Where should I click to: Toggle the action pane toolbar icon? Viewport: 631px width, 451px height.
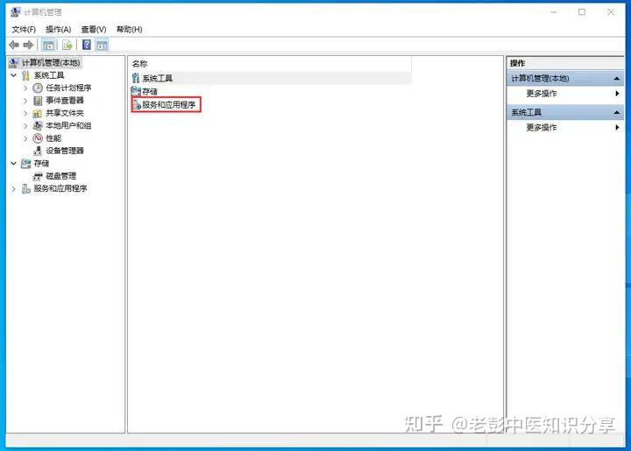(x=102, y=45)
